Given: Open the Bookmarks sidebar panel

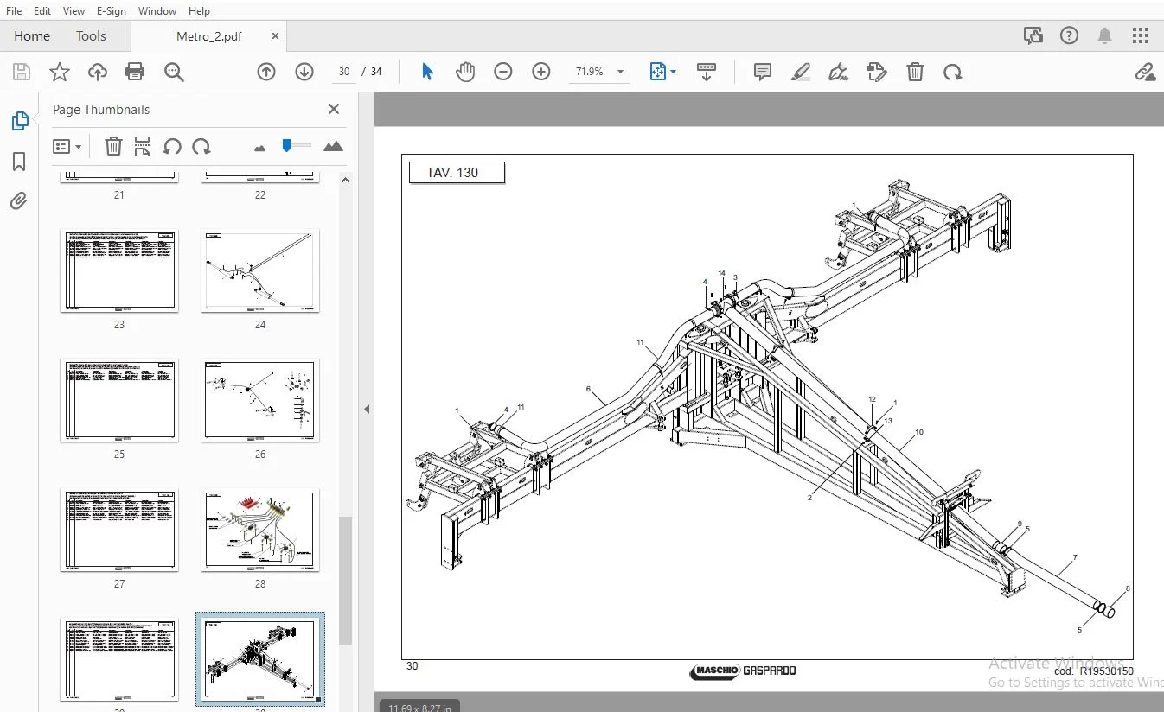Looking at the screenshot, I should click(19, 162).
